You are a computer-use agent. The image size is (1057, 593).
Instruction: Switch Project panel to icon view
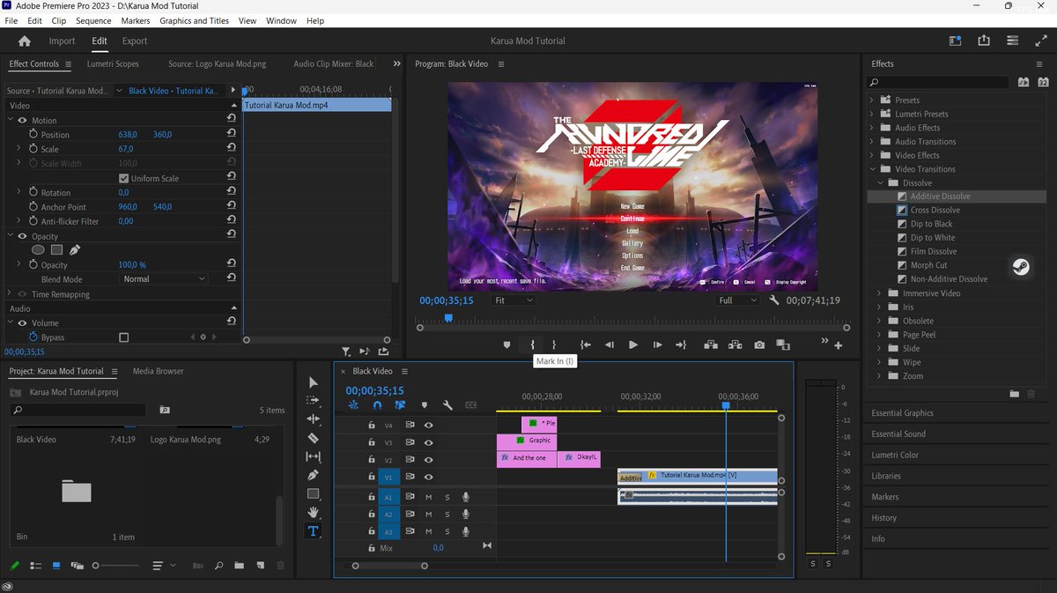point(56,565)
